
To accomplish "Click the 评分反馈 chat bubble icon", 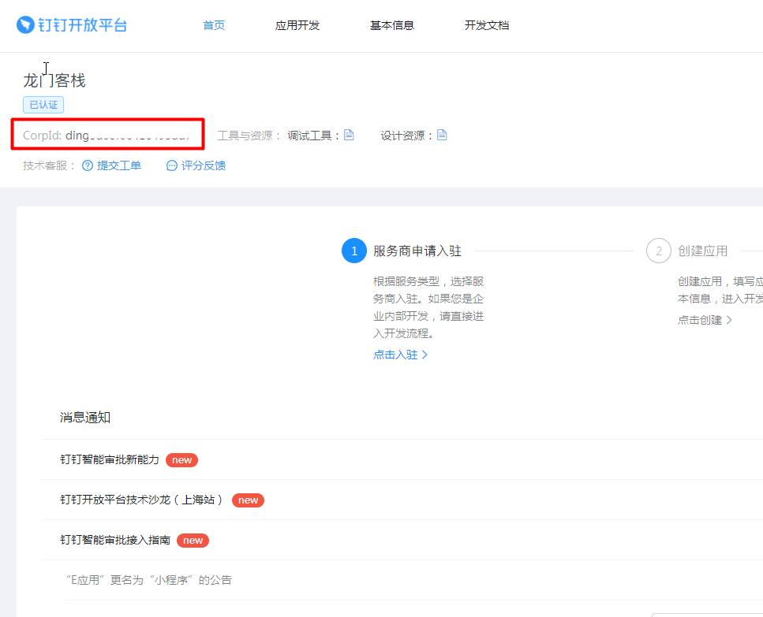I will point(172,165).
